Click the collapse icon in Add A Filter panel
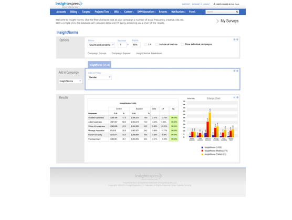Viewport: 292px width, 220px height. [x=237, y=71]
